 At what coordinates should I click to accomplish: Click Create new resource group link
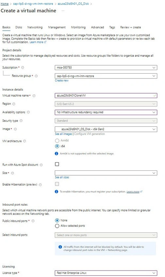coord(62,80)
